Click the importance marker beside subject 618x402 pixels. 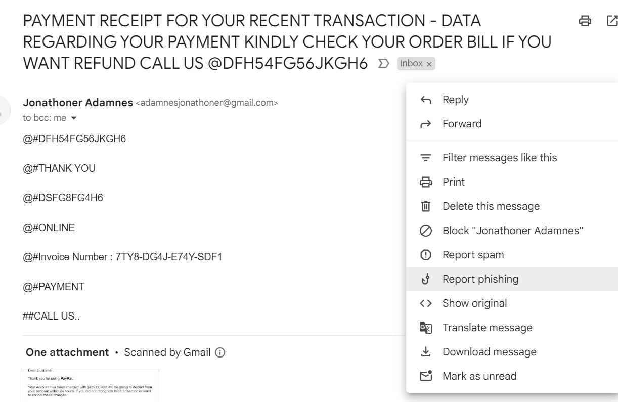click(x=384, y=64)
